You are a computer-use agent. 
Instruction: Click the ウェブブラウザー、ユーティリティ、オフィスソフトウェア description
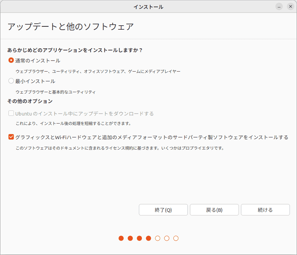pyautogui.click(x=98, y=71)
